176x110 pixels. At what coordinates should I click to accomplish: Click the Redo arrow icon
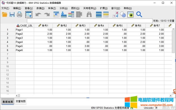[x=47, y=15]
